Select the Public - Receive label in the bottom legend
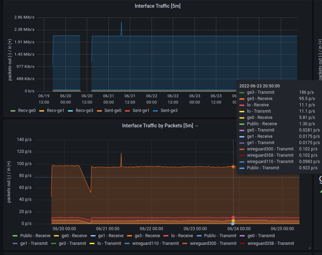Image resolution: width=322 pixels, height=255 pixels. point(35,236)
